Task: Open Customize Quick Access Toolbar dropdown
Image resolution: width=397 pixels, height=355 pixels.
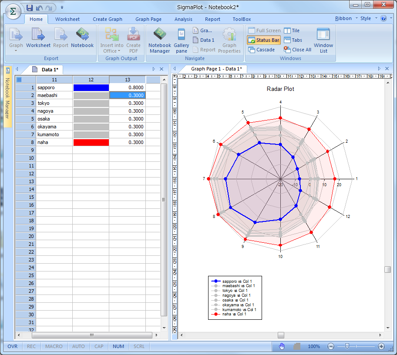Action: tap(62, 7)
